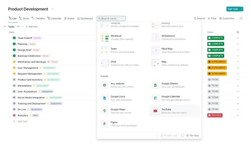The width and height of the screenshot is (251, 144).
Task: Focus the Search views input field
Action: coord(111,19)
